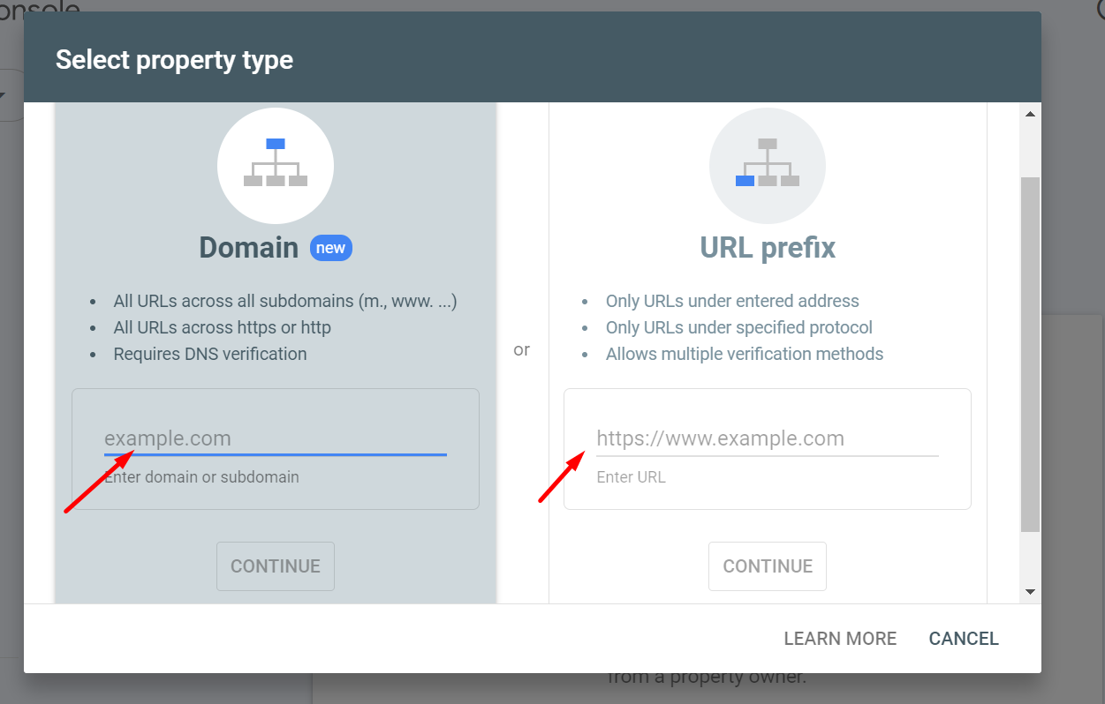Click 'All URLs across all subdomains' bullet text
Screen dimensions: 1105x704
pyautogui.click(x=285, y=301)
